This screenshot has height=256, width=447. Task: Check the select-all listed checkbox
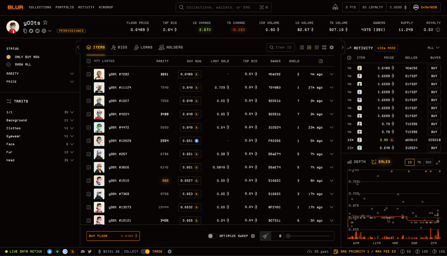(x=89, y=61)
